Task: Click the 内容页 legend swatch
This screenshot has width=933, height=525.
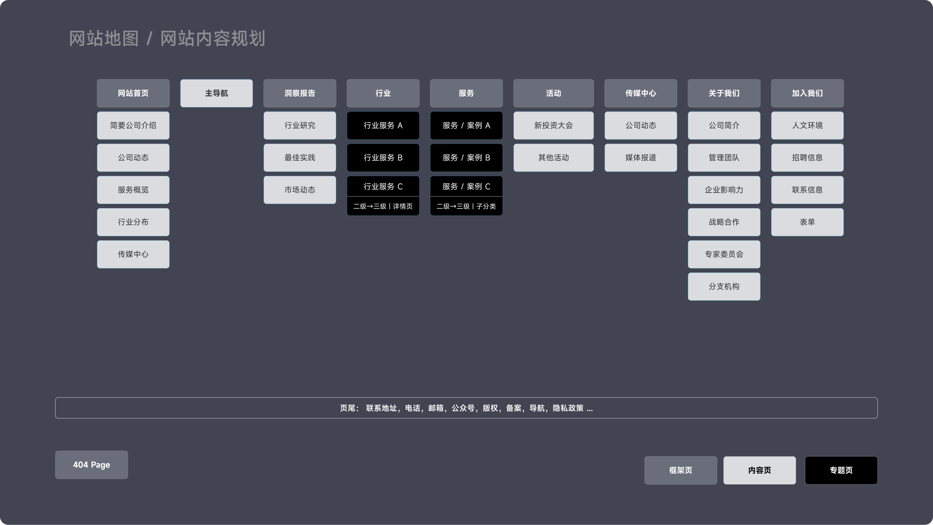Action: pyautogui.click(x=759, y=470)
